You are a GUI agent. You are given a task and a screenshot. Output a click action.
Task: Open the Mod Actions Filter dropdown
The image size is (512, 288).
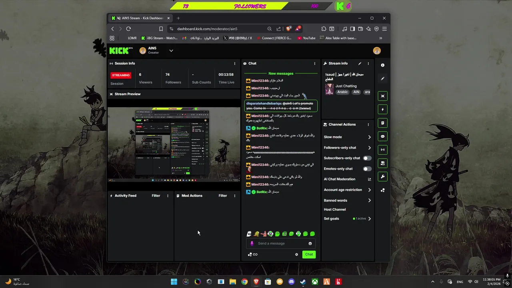click(x=223, y=196)
